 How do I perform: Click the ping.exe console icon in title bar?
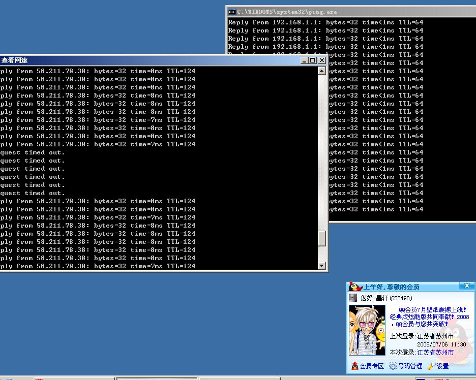[x=232, y=12]
